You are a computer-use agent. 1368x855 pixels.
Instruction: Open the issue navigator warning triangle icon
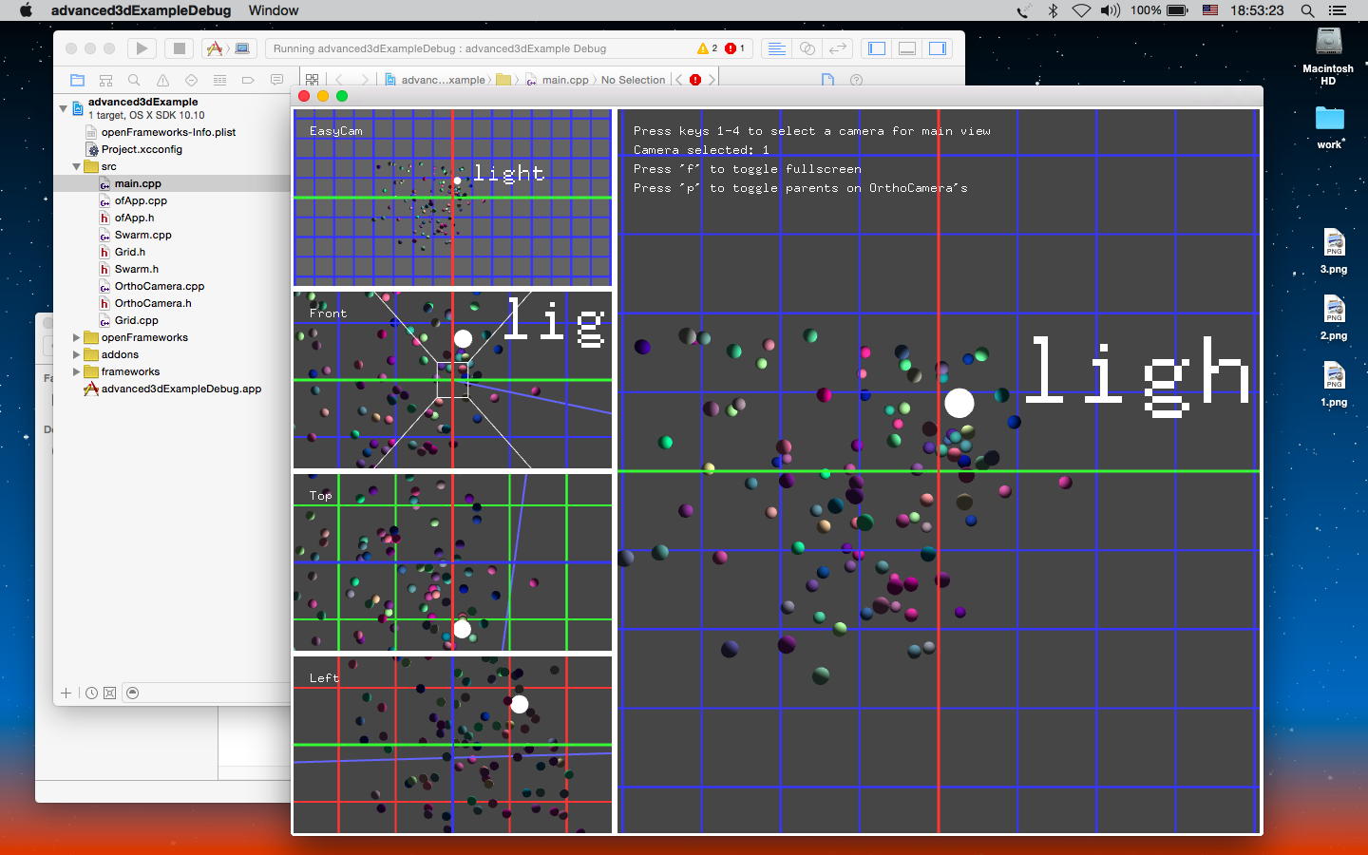point(162,80)
